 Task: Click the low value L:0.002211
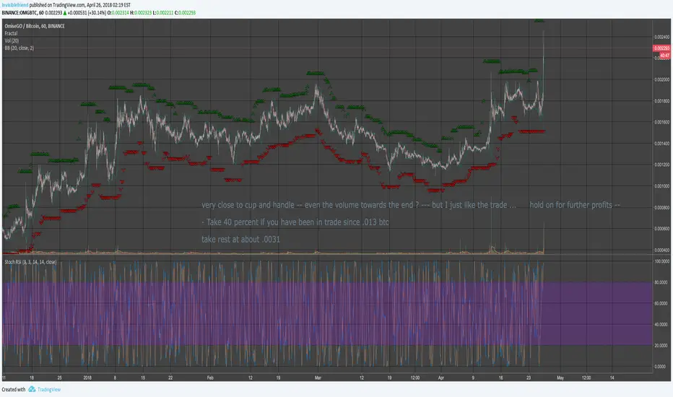163,13
